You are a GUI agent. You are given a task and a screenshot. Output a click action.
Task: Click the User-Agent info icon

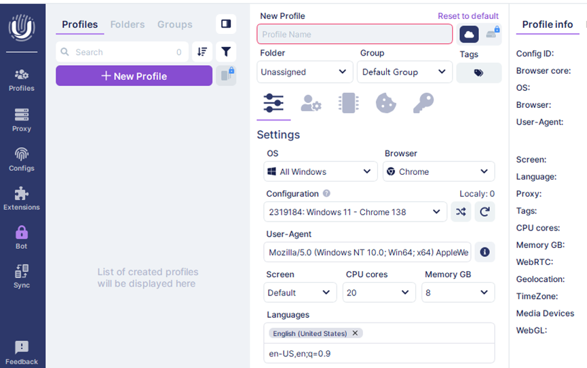pos(485,252)
